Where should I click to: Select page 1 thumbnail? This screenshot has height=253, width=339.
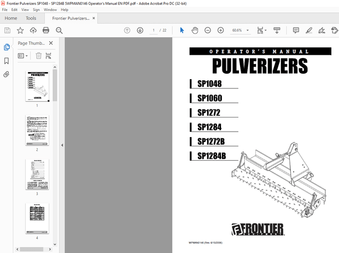click(37, 86)
